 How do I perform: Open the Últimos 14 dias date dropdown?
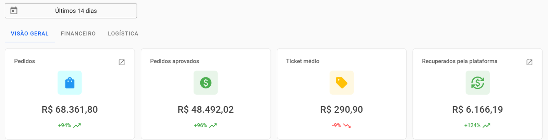point(76,11)
